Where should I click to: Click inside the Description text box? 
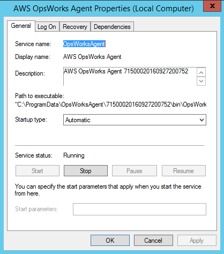tap(130, 77)
